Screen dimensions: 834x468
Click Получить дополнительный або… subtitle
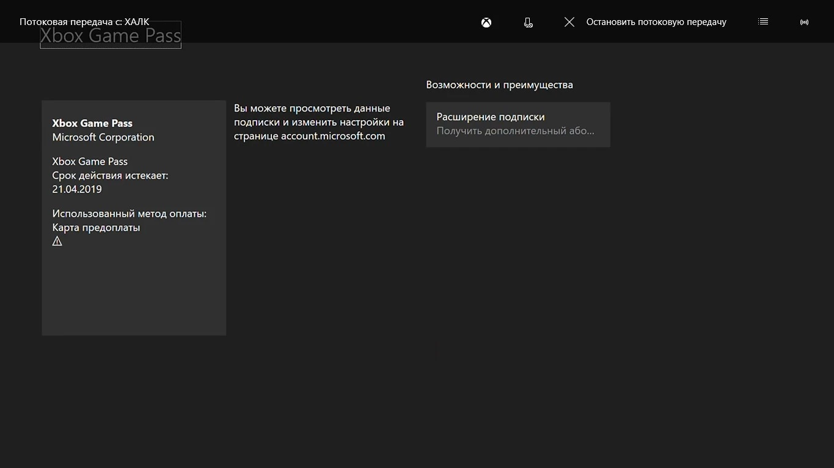pos(515,131)
